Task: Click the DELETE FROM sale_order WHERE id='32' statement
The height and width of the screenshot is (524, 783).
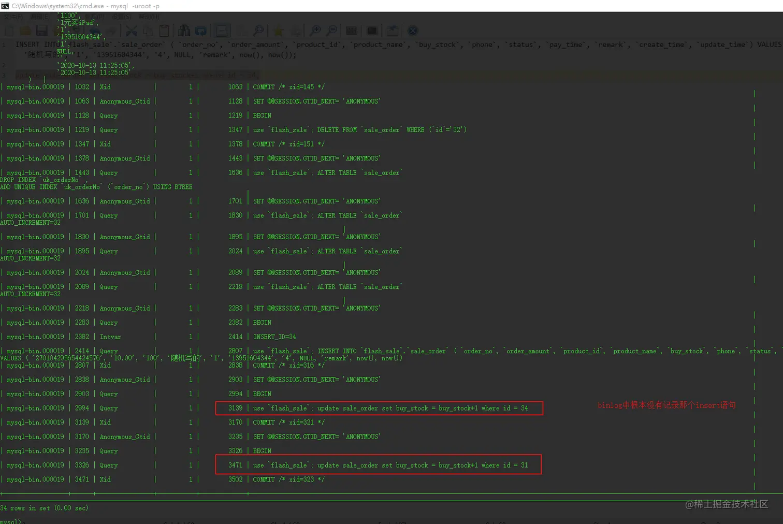Action: 360,130
